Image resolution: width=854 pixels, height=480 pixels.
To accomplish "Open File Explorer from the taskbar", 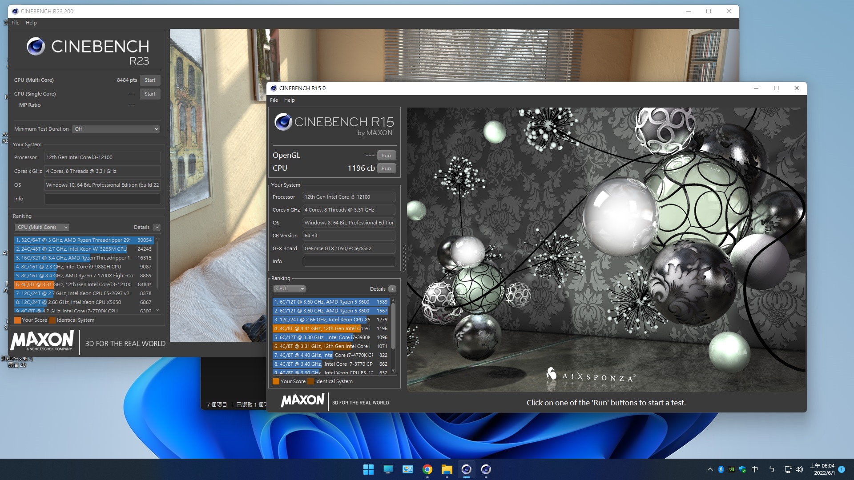I will pos(447,469).
